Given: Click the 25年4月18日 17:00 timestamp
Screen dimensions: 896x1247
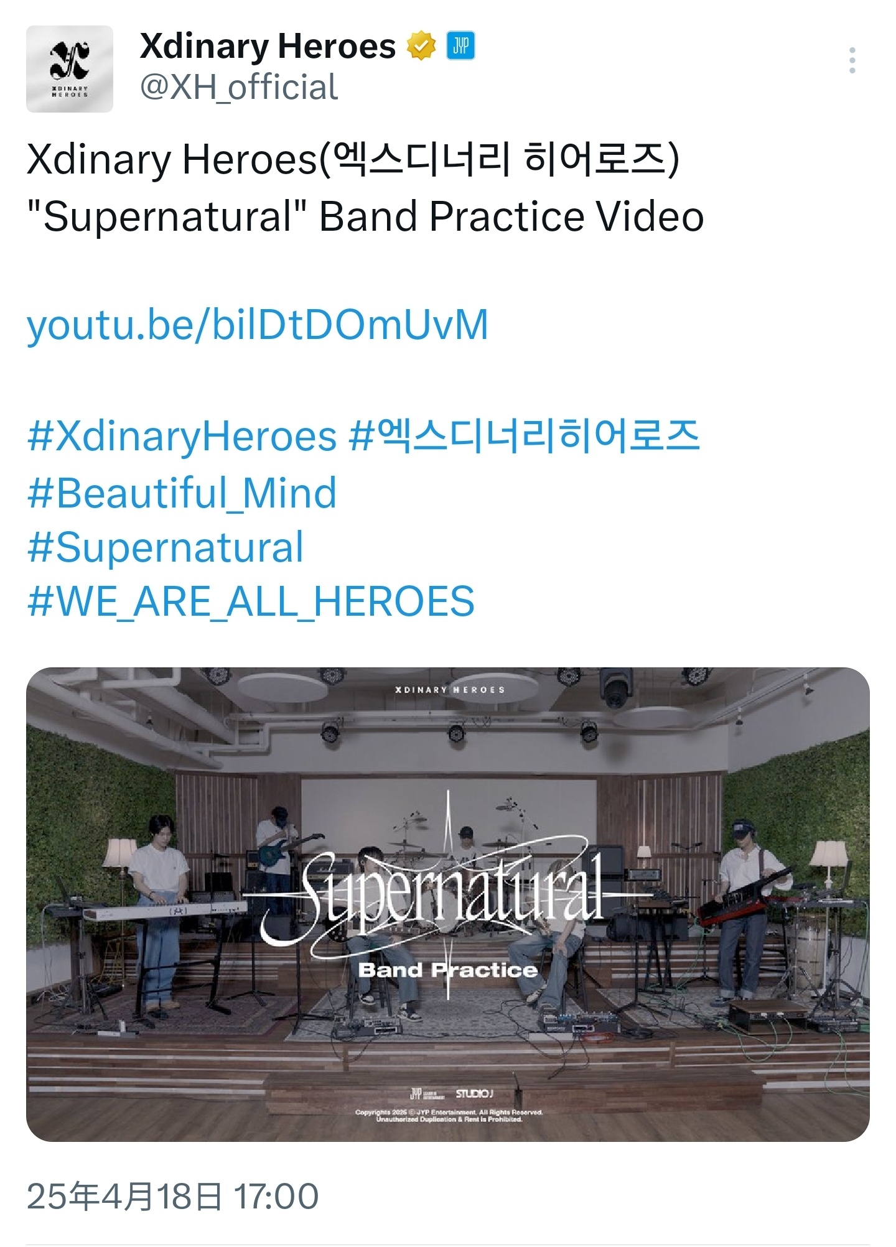Looking at the screenshot, I should (173, 1196).
